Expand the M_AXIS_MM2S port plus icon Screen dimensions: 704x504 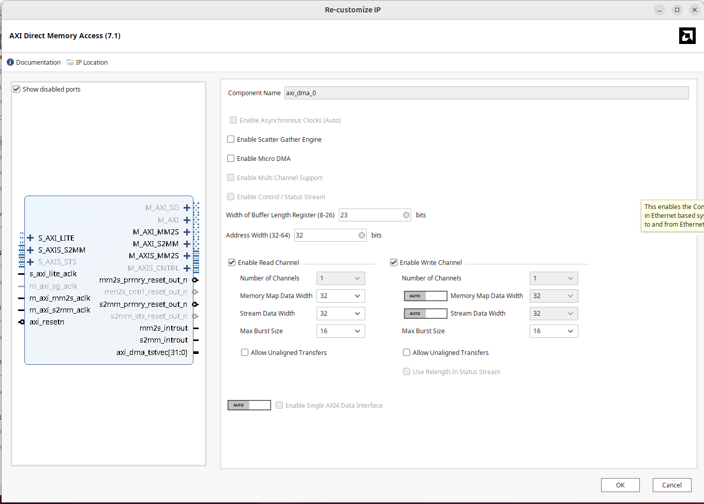click(187, 256)
